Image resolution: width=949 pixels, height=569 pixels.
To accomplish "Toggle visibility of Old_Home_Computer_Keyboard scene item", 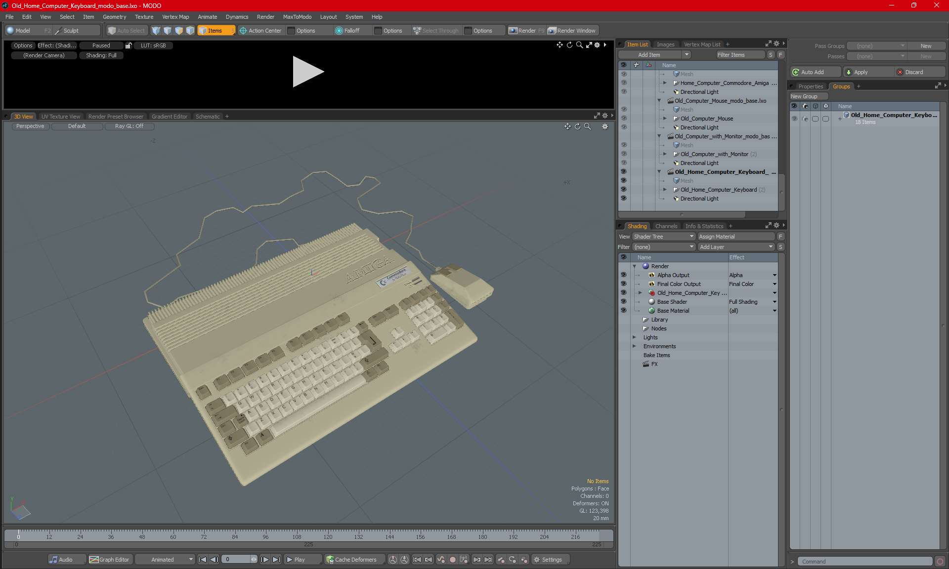I will [624, 172].
